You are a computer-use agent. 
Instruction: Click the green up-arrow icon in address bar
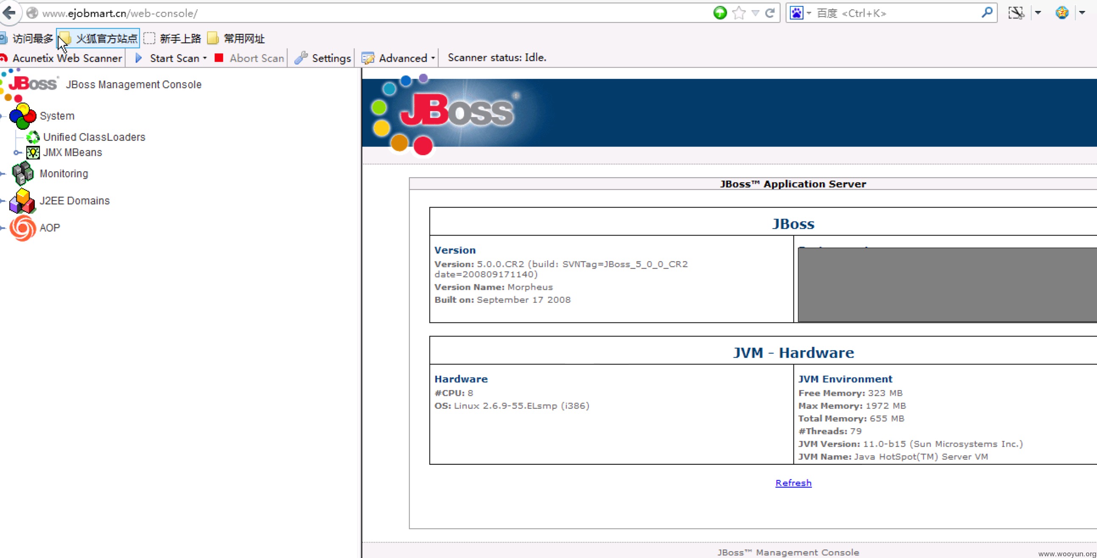click(720, 13)
